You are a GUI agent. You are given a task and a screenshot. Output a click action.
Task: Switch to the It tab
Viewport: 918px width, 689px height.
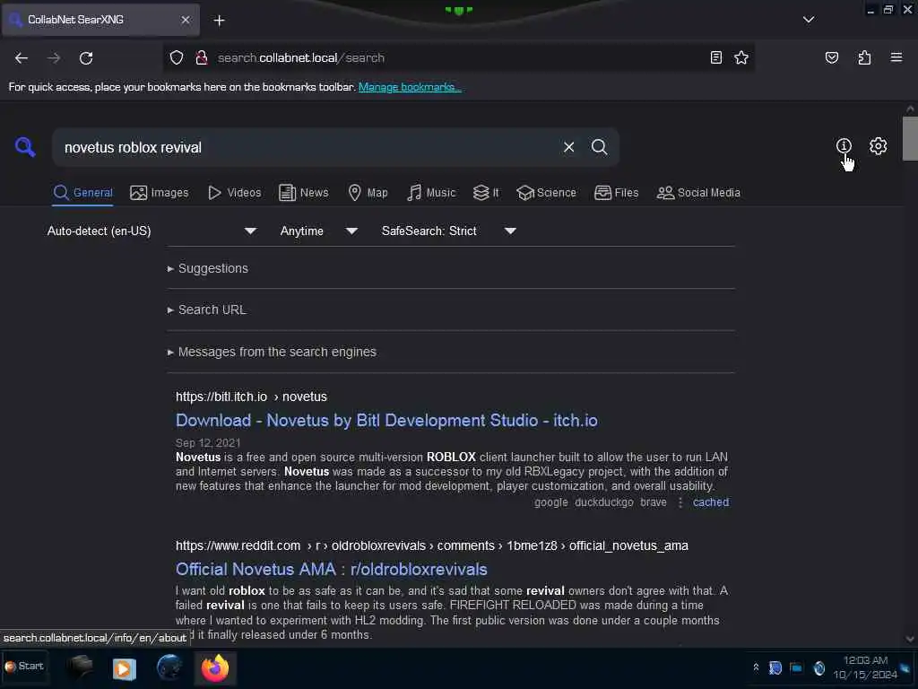point(486,193)
